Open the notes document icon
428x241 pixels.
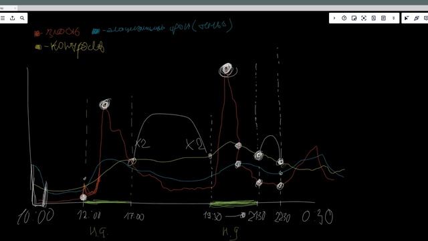(383, 18)
